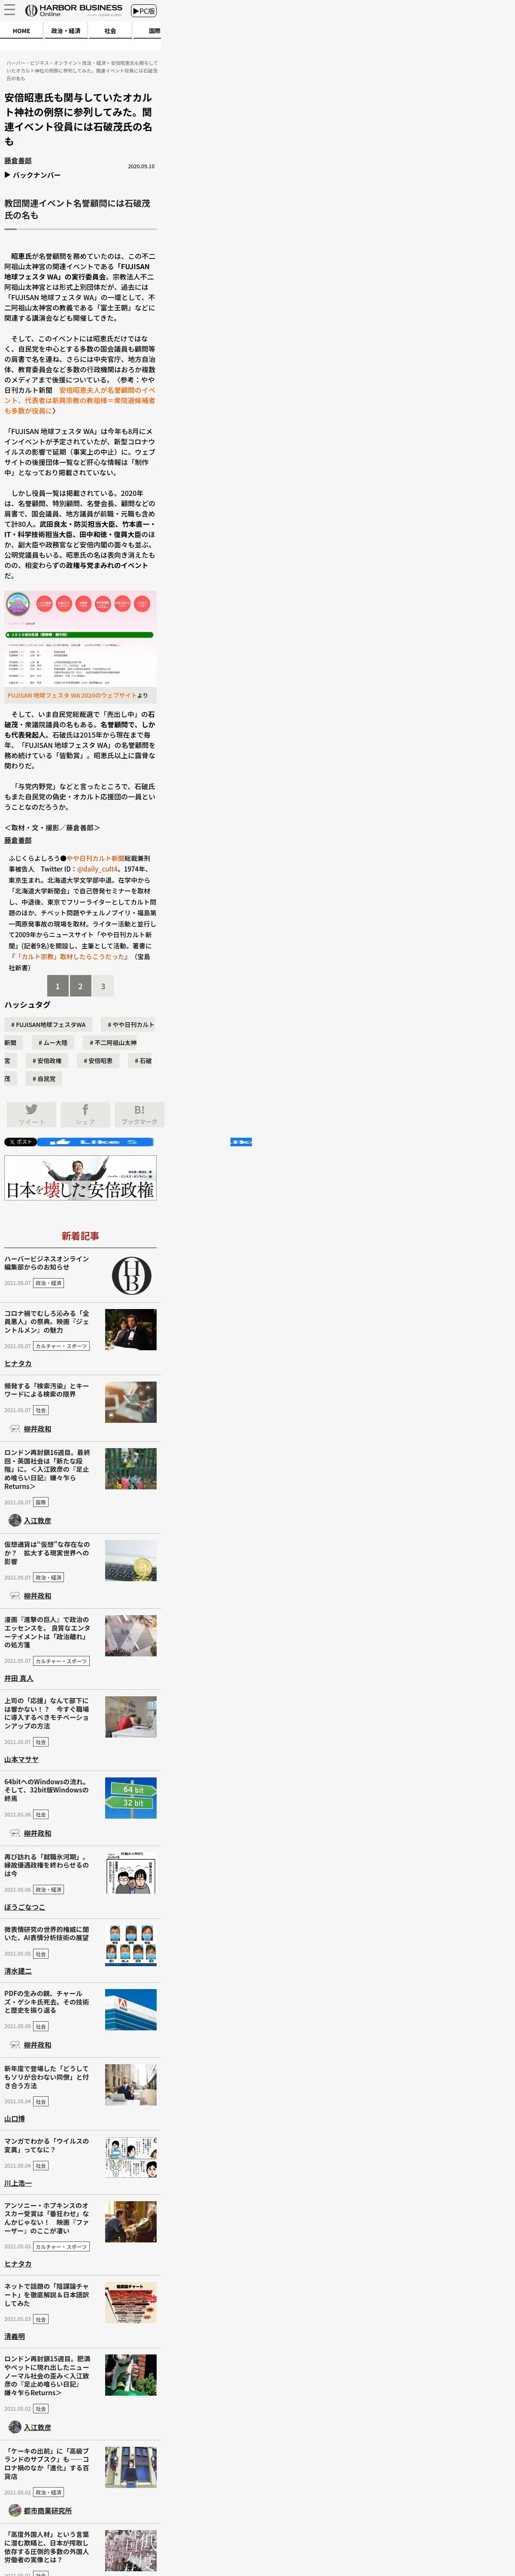Image resolution: width=515 pixels, height=2576 pixels.
Task: Open the hamburger menu icon
Action: [x=10, y=10]
